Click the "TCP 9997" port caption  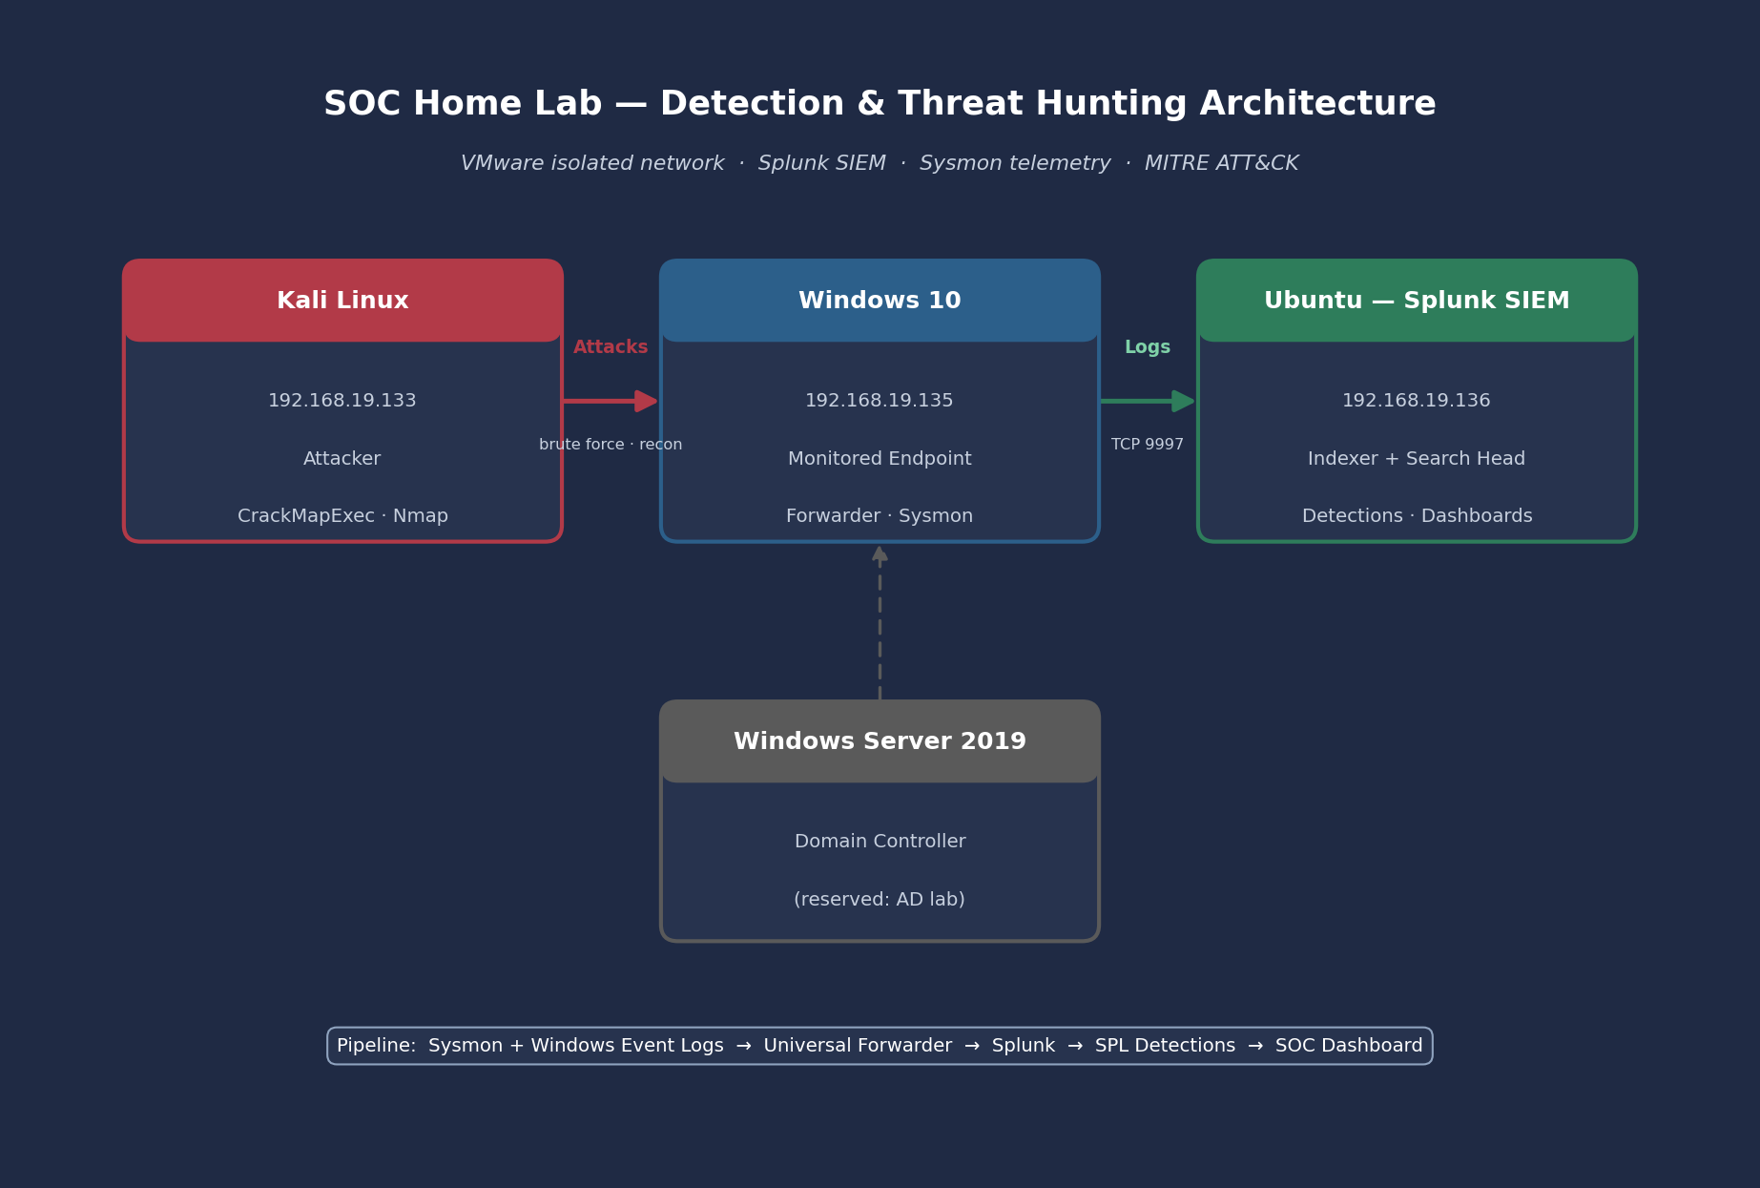(x=1148, y=445)
